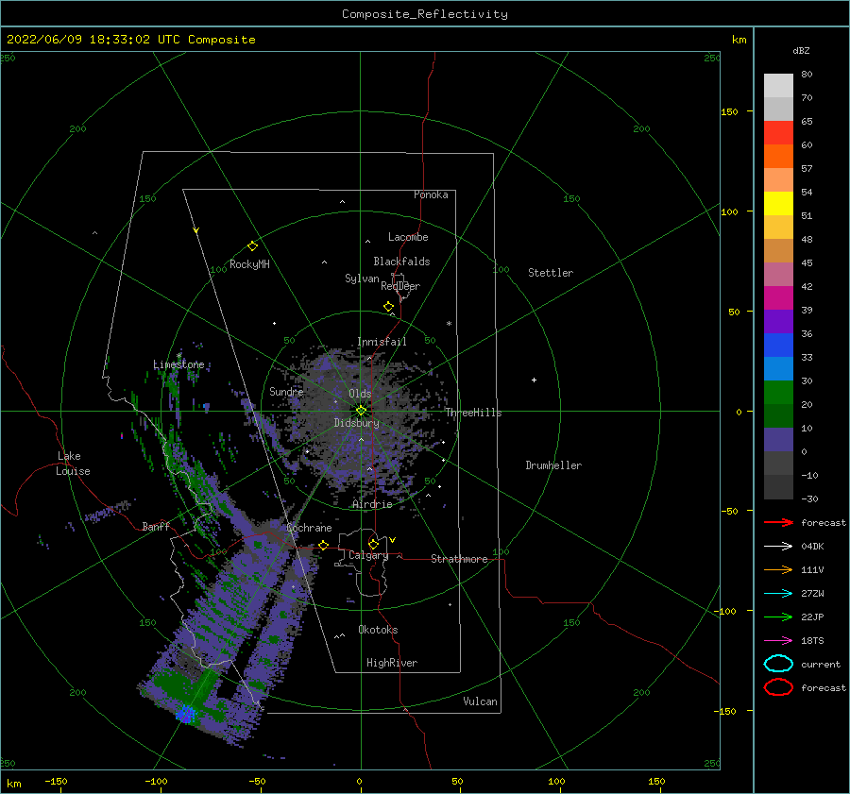Select the light grey 70–80 dBZ swatch
This screenshot has height=794, width=850.
[x=778, y=86]
